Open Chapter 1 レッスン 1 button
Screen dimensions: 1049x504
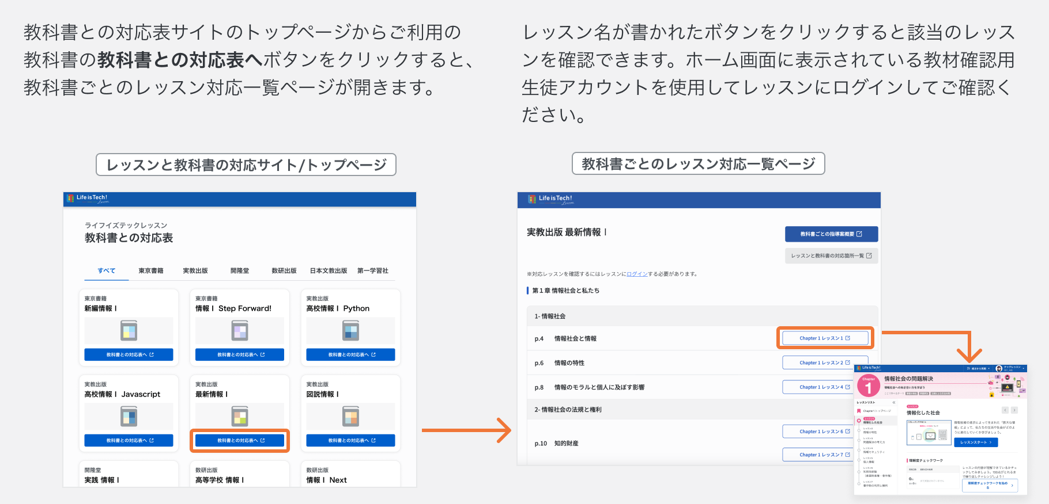(x=825, y=338)
